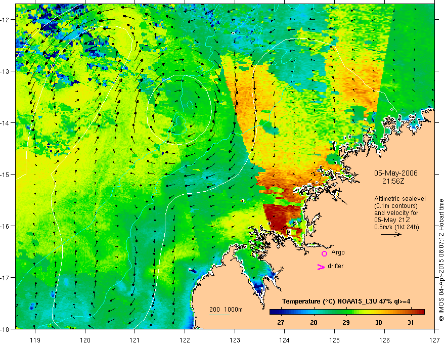Screen dimensions: 445x344
Task: Click the 0.5m/s velocity scale arrow
Action: pos(391,234)
